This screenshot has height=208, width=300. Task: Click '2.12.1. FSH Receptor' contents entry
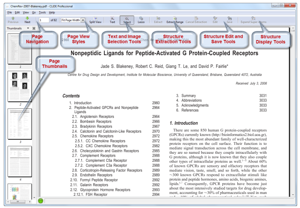(90, 194)
